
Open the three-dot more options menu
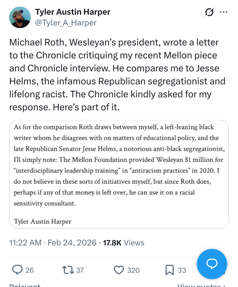tap(224, 12)
